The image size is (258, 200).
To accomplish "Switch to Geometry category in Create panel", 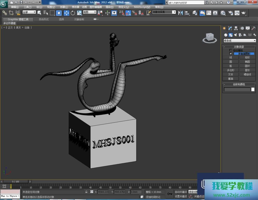I will 226,35.
